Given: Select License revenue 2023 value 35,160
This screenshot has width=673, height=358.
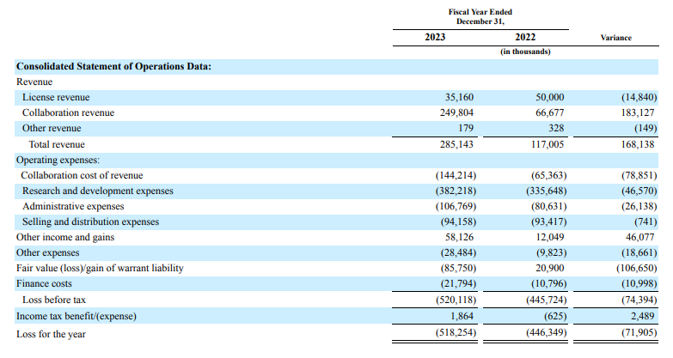Looking at the screenshot, I should click(x=459, y=97).
